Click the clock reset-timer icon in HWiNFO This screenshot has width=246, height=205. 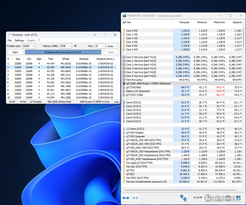(208, 197)
